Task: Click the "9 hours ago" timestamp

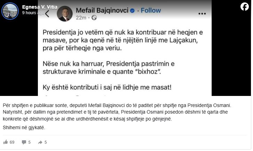Action: click(33, 12)
